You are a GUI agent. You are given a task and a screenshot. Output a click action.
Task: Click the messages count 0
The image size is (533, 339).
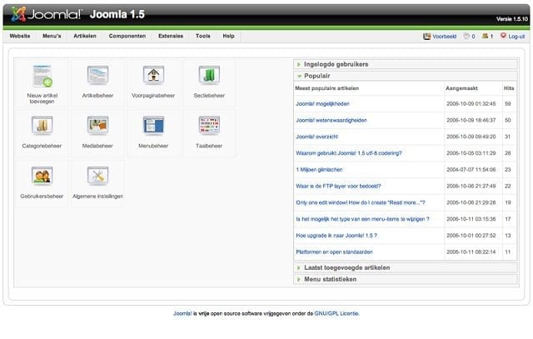pyautogui.click(x=473, y=37)
